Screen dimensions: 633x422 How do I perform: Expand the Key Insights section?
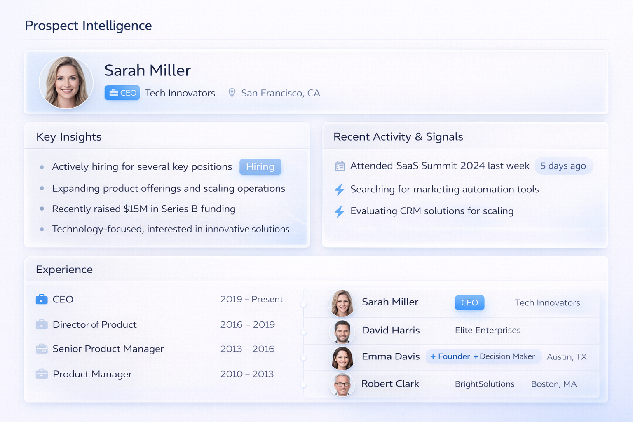[69, 136]
